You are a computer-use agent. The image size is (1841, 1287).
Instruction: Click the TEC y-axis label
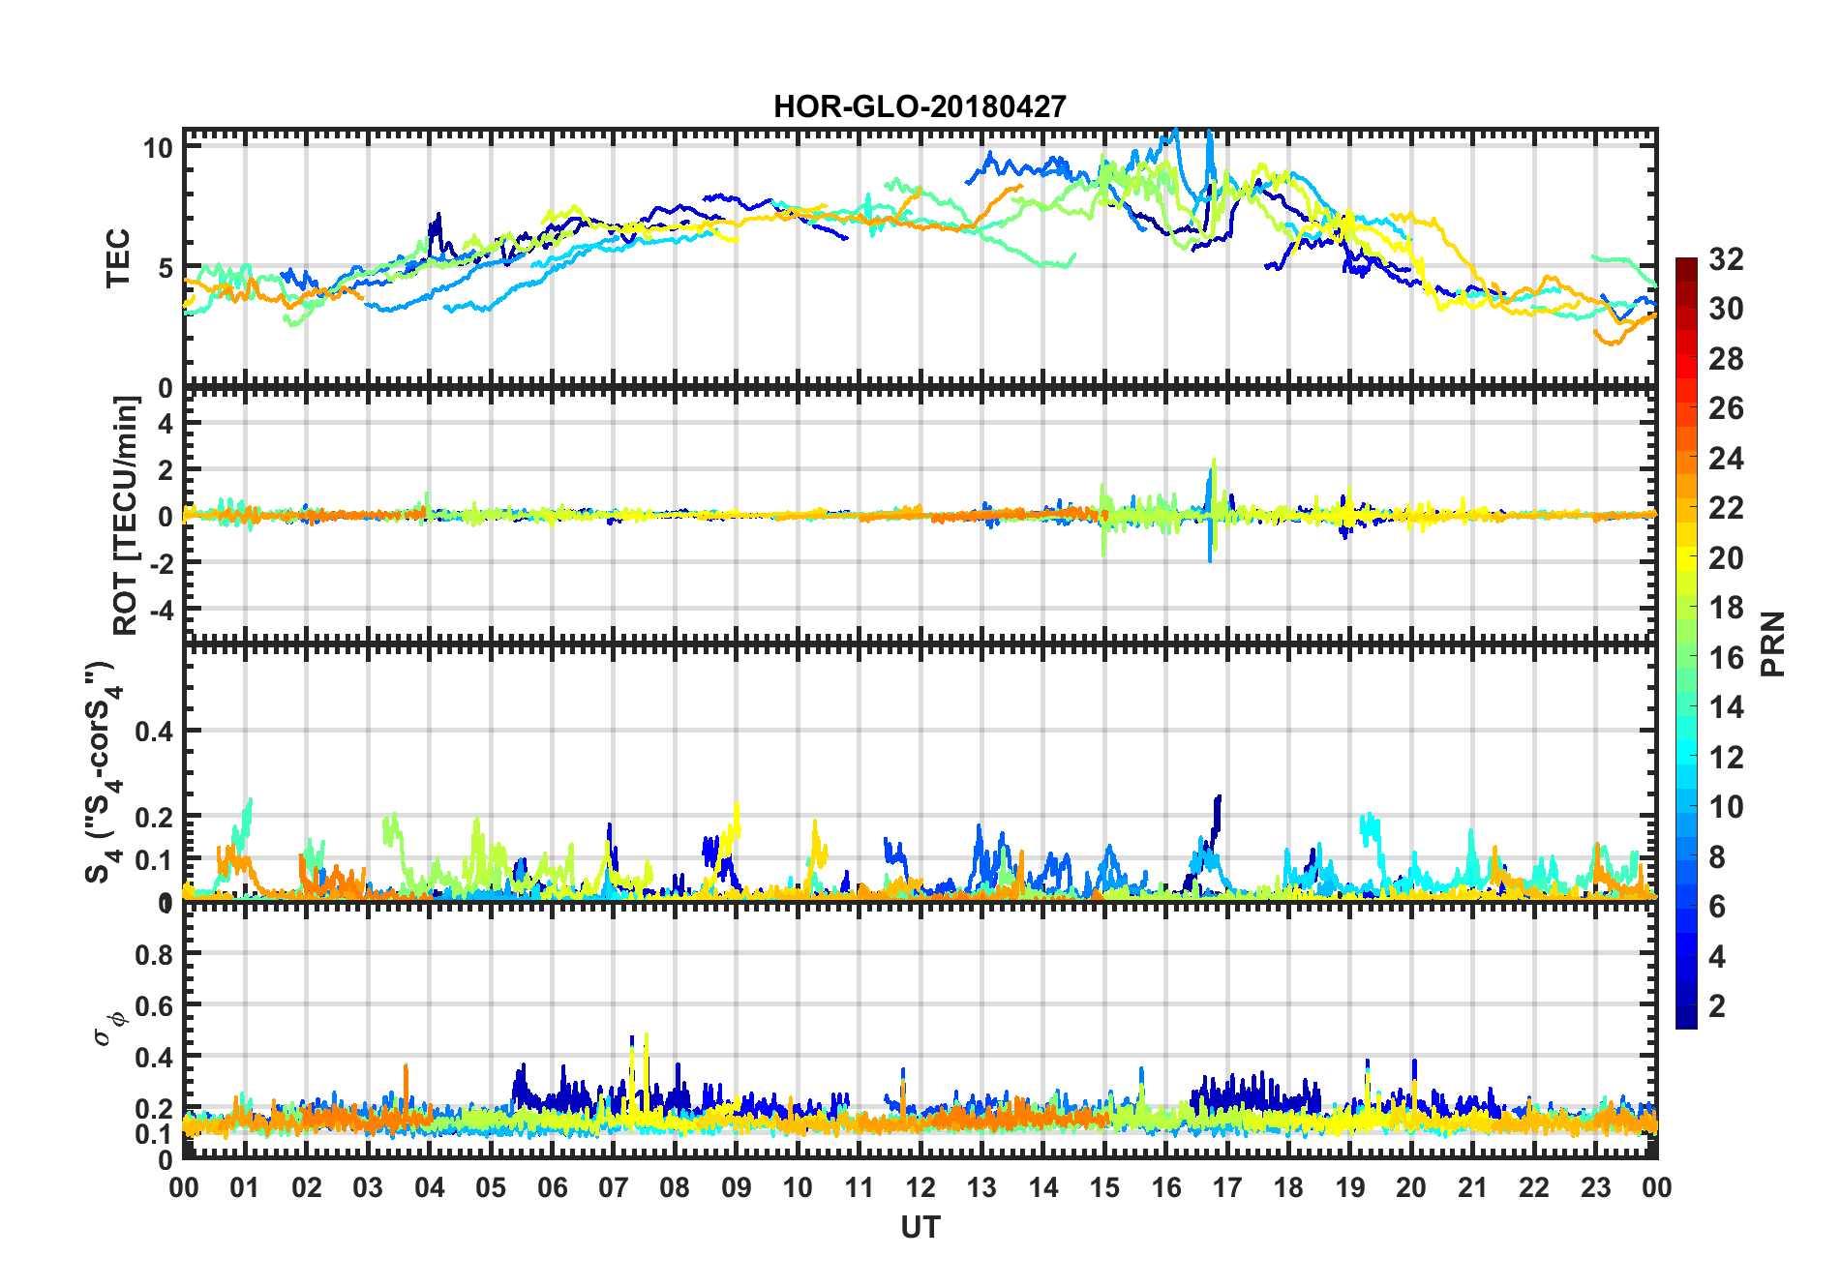pos(118,258)
